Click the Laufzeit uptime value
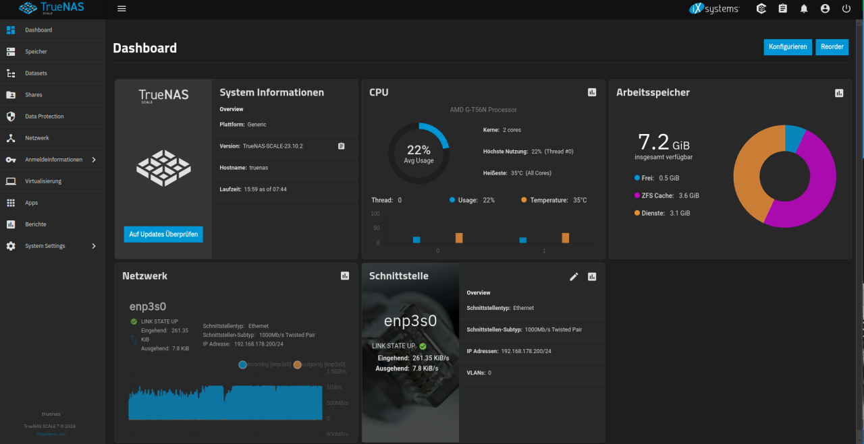864x444 pixels. tap(265, 189)
